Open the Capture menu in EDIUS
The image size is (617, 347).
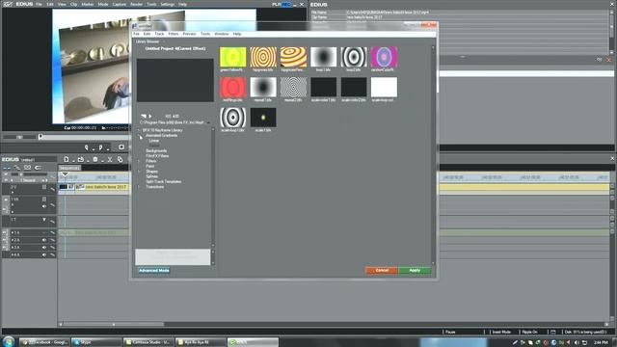120,4
